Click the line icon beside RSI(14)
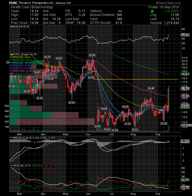The image size is (192, 196). coord(11,27)
